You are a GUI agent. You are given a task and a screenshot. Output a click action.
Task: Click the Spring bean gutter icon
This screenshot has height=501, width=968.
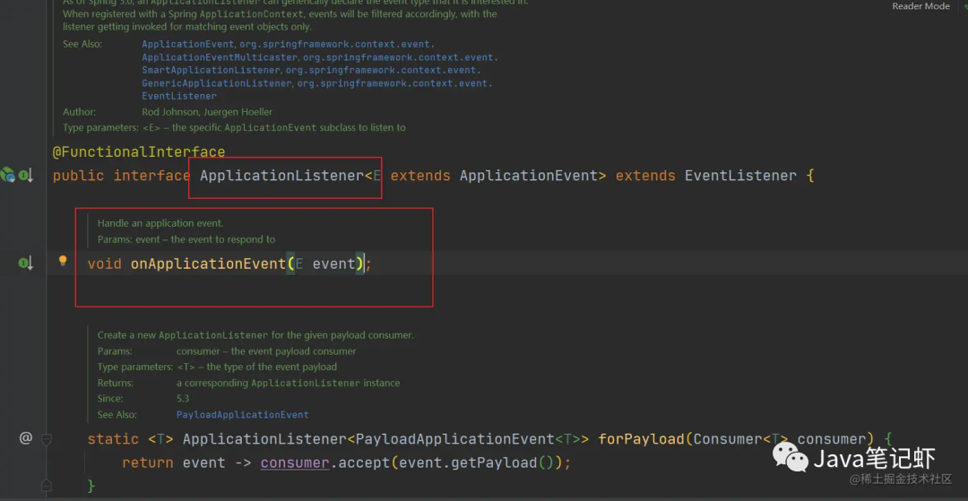point(7,175)
